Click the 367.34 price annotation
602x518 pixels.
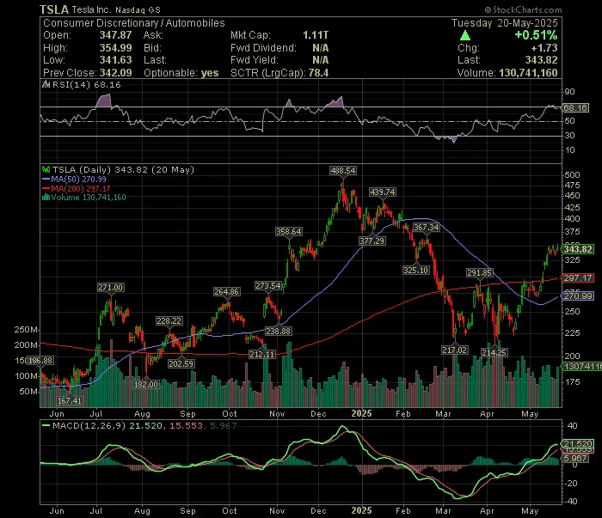426,228
